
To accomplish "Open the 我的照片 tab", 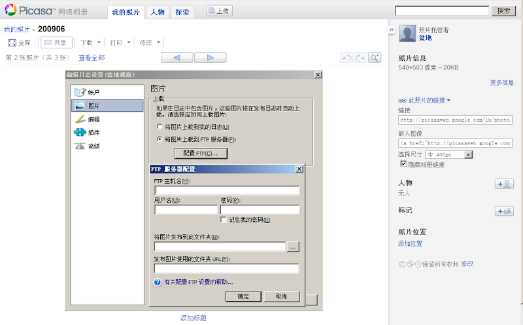I will (126, 12).
